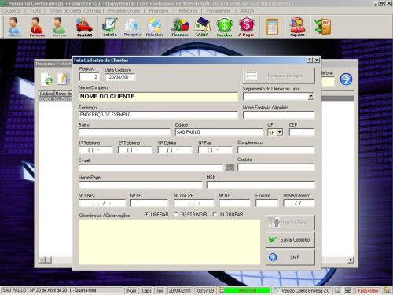The height and width of the screenshot is (295, 393).
Task: Open the Motoristas toolbar icon
Action: tap(59, 27)
